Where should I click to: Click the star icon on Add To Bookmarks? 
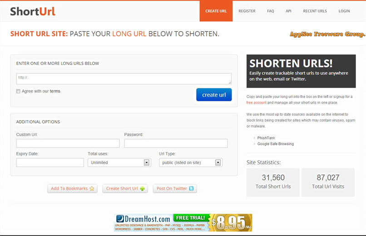point(92,188)
